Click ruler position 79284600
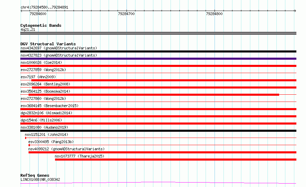 38,14
